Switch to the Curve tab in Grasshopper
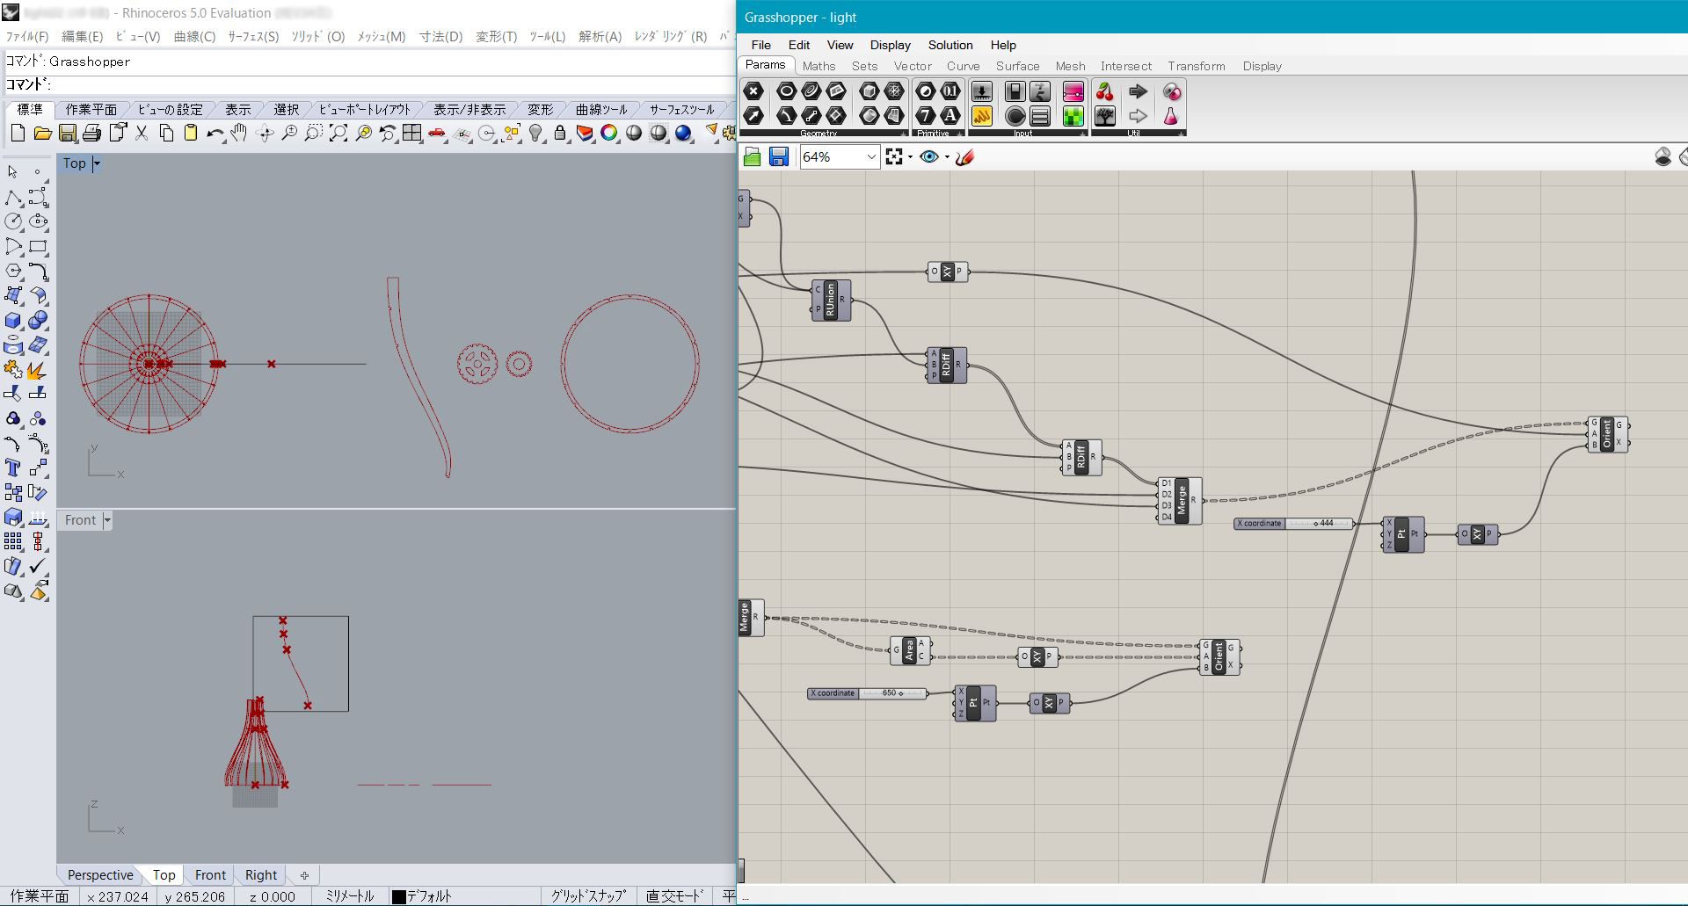Screen dimensions: 1688x906 [x=963, y=66]
